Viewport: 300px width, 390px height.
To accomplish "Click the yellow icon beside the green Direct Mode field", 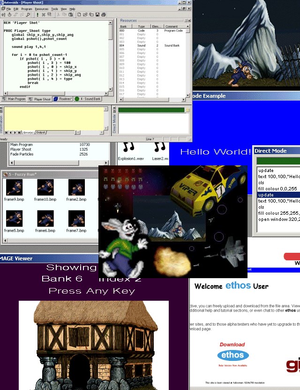I will [x=188, y=110].
